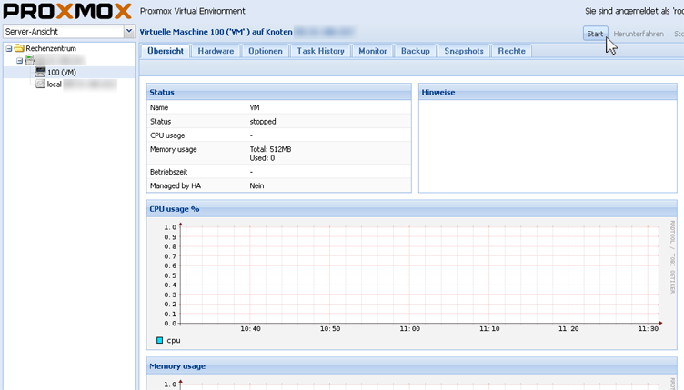Click the 'stopped' status value
Image resolution: width=684 pixels, height=390 pixels.
[263, 122]
